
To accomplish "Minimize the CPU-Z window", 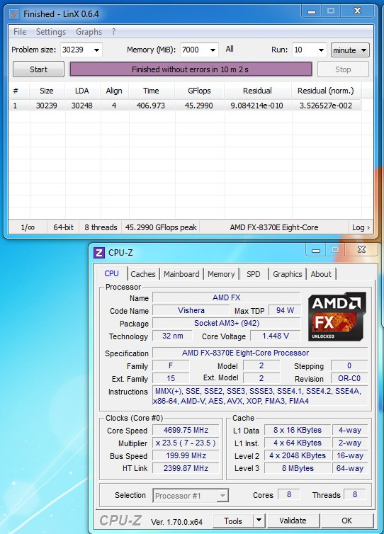I will [x=316, y=250].
